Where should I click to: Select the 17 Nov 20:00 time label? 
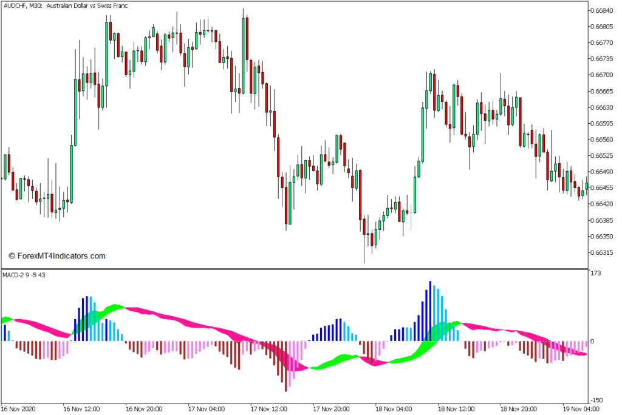tap(332, 409)
